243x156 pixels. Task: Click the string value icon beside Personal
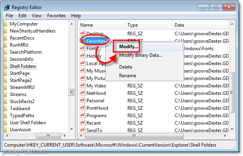point(83,100)
